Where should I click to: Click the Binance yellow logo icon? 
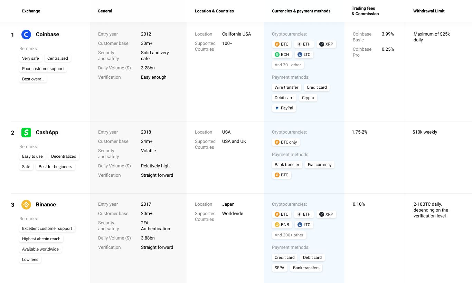26,205
